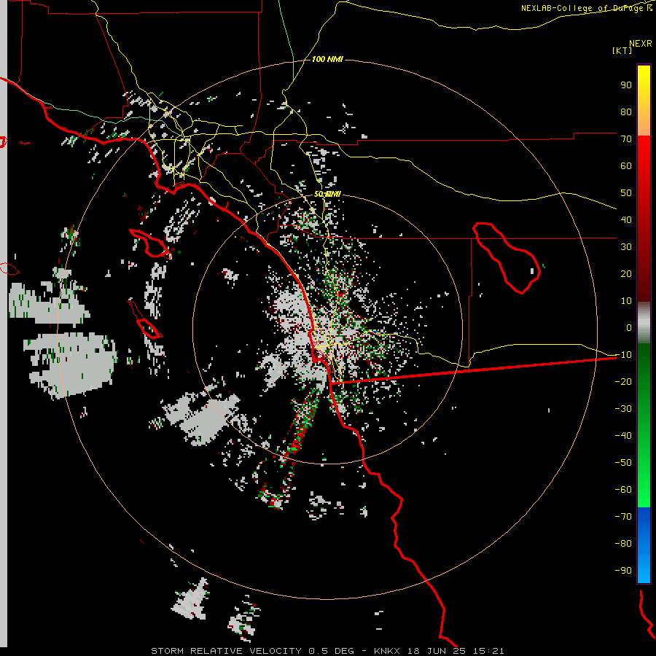Click the -10 value on velocity scale

click(623, 355)
